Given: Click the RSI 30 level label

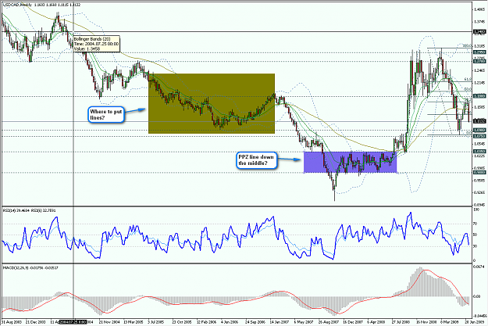Looking at the screenshot, I should click(476, 246).
